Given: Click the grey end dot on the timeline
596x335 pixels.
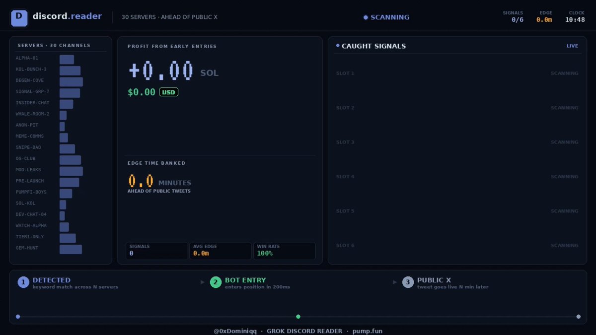Looking at the screenshot, I should pyautogui.click(x=578, y=317).
